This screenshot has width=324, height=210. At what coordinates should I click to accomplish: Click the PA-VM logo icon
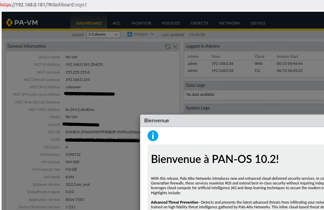tap(9, 23)
